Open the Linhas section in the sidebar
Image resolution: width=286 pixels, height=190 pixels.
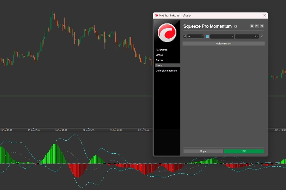coord(159,55)
